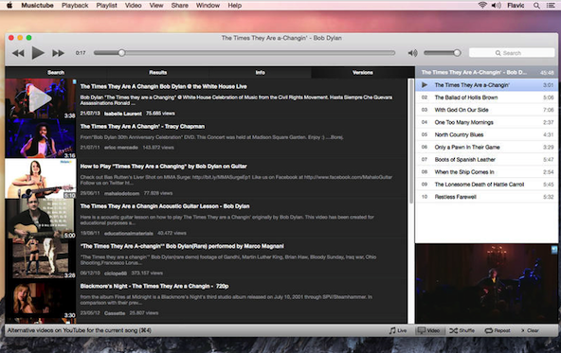
Task: Play the White House Live video thumbnail
Action: tap(41, 99)
